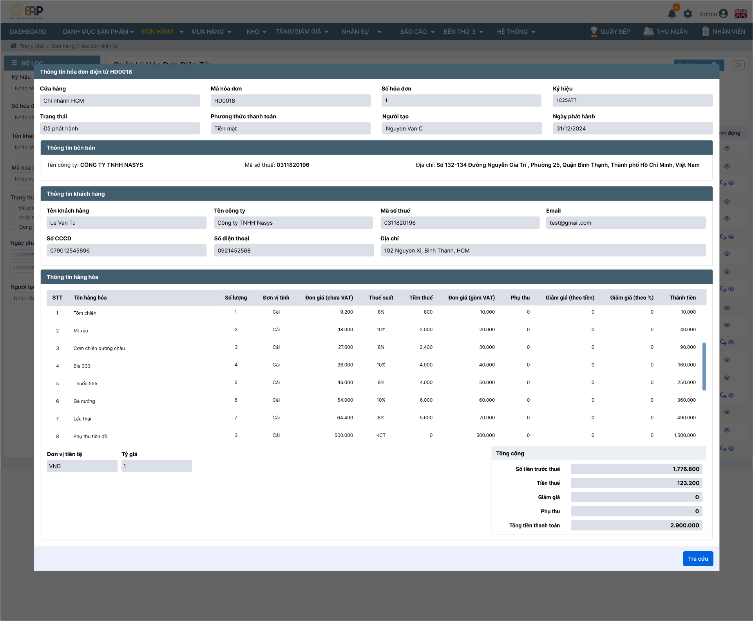Image resolution: width=753 pixels, height=621 pixels.
Task: Click the 'Tôm chiên' row name
Action: [85, 313]
